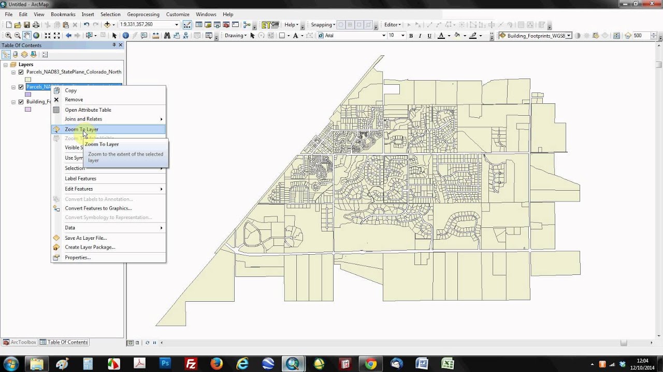
Task: Click the Find binoculars icon
Action: pos(167,36)
